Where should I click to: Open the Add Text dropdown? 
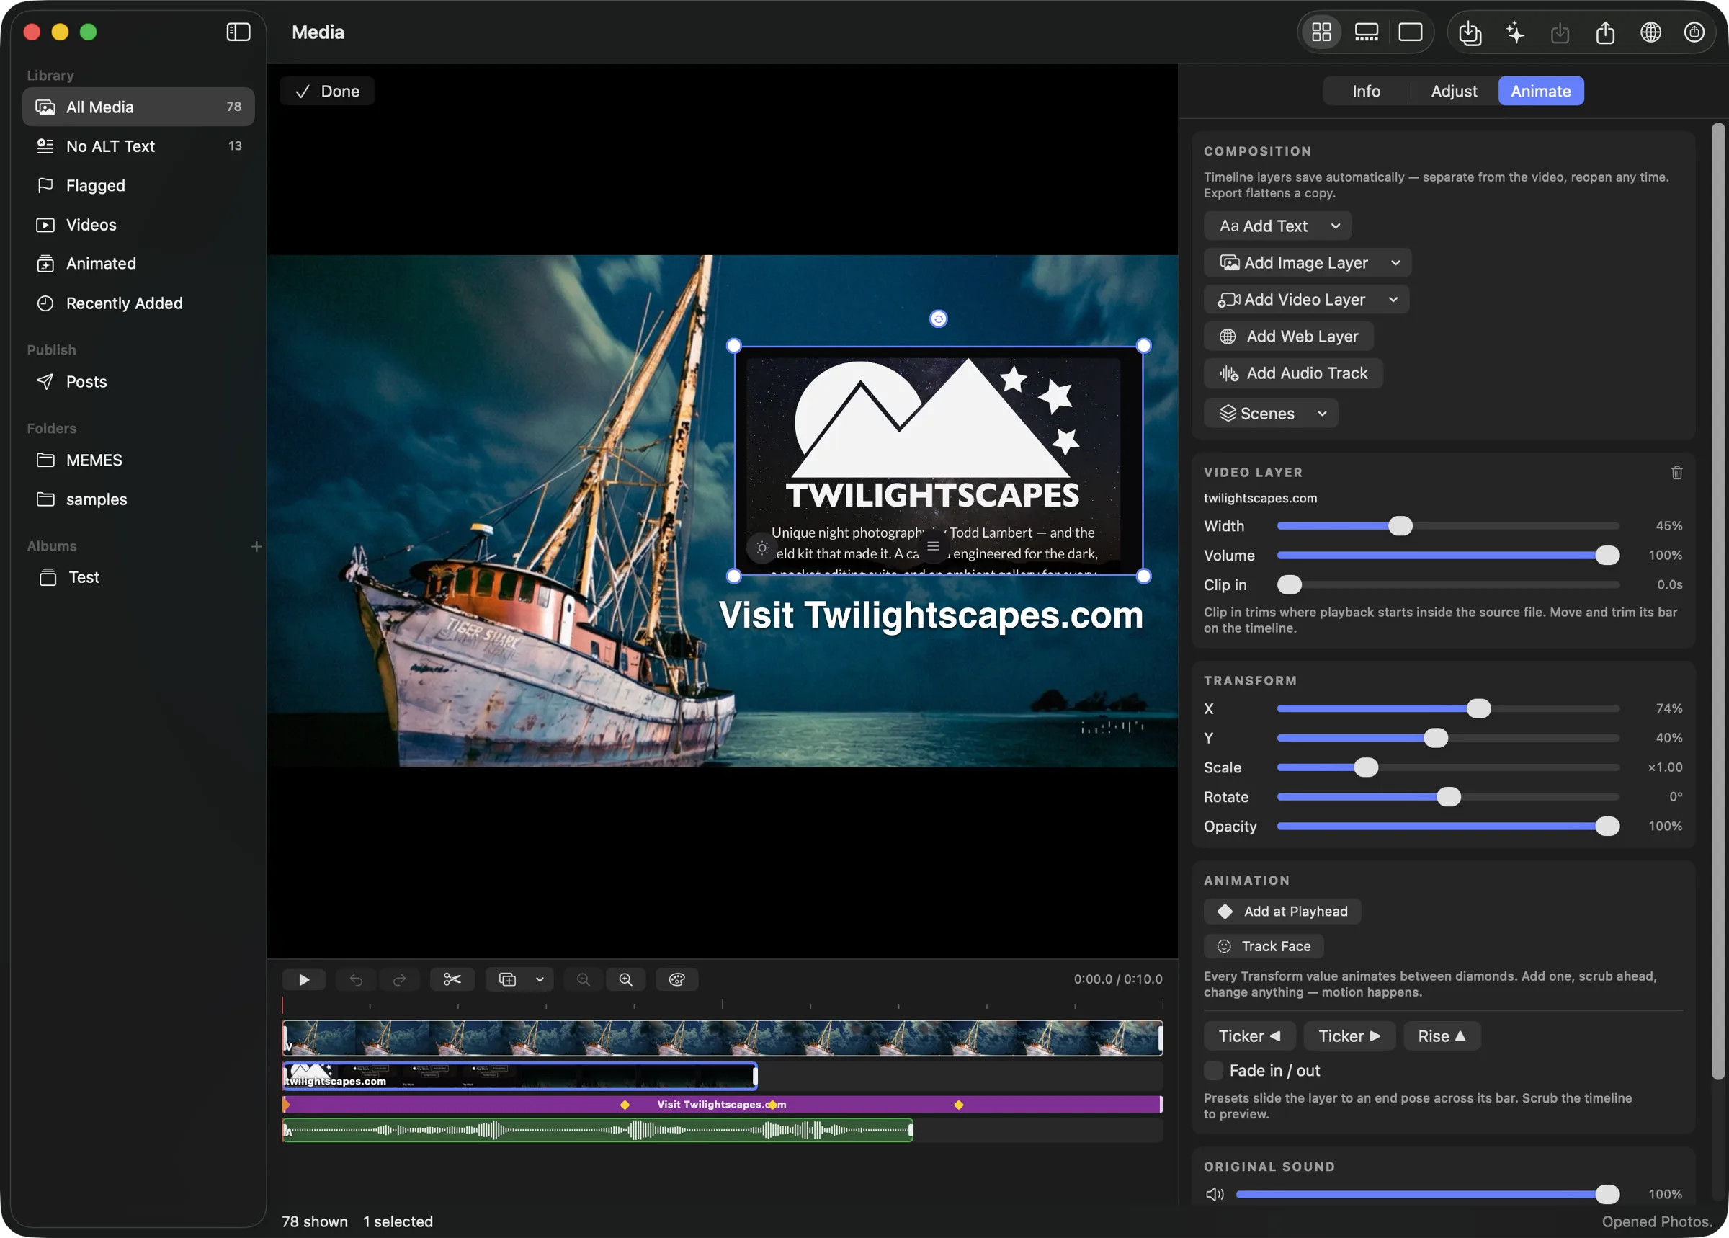tap(1278, 226)
